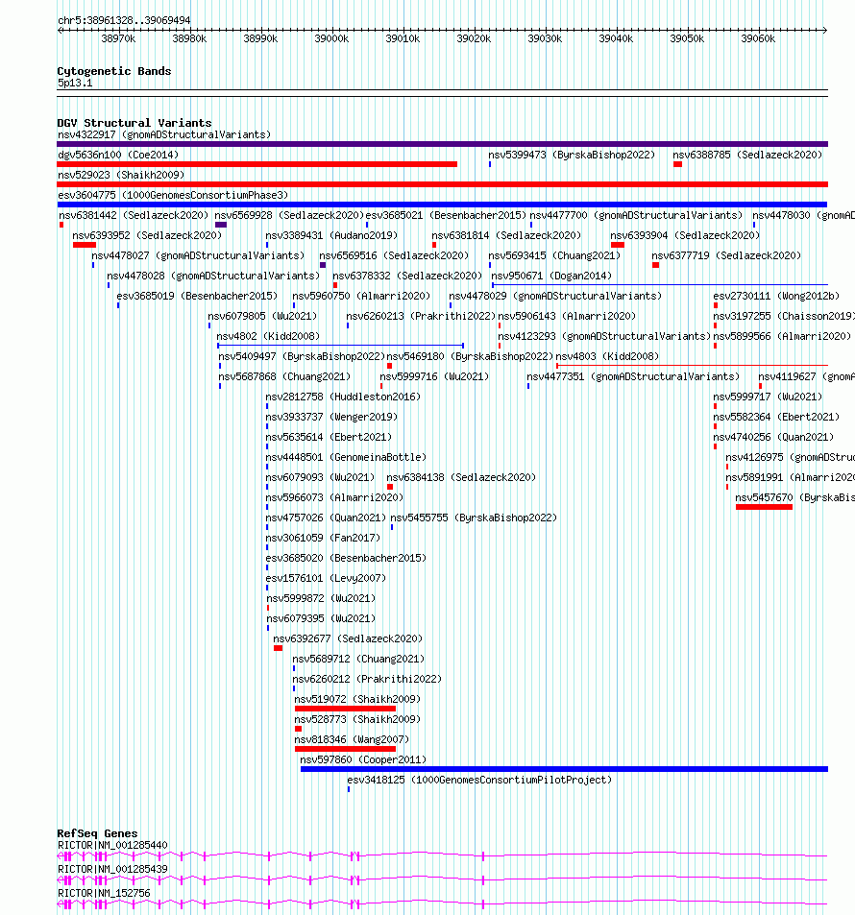Click nsv5582364 (Ebert2021) label
Image resolution: width=855 pixels, height=915 pixels.
coord(777,418)
